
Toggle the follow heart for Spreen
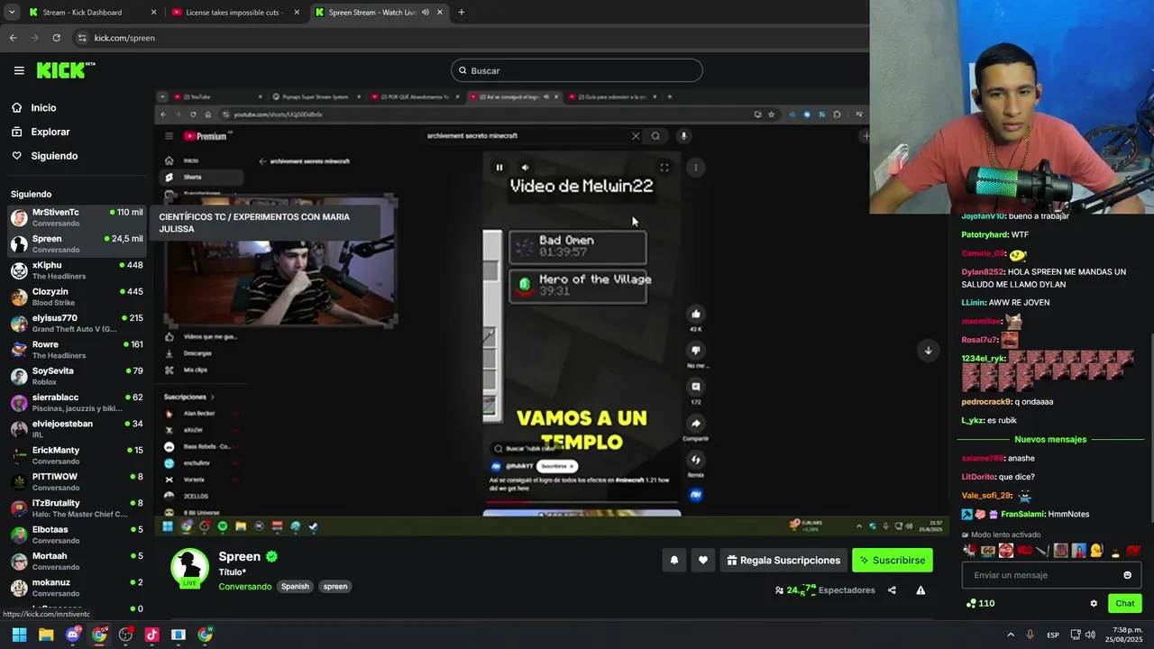click(x=702, y=560)
